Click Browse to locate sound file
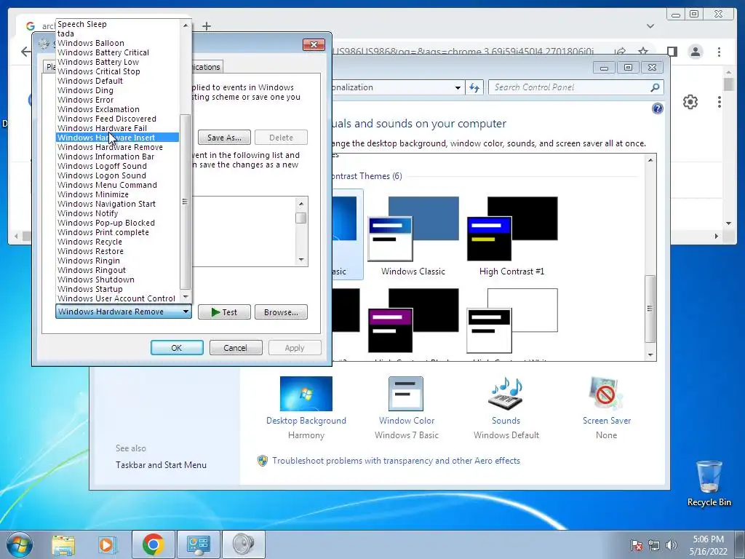This screenshot has height=559, width=745. [x=281, y=312]
